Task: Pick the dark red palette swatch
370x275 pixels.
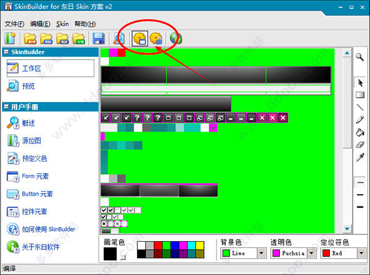Action: (158, 254)
